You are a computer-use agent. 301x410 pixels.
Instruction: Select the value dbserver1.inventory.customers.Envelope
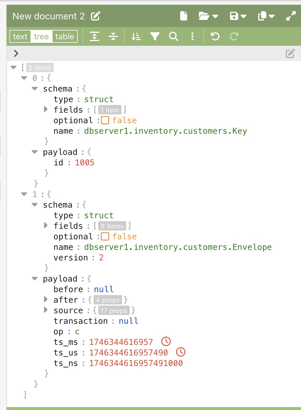(x=178, y=247)
